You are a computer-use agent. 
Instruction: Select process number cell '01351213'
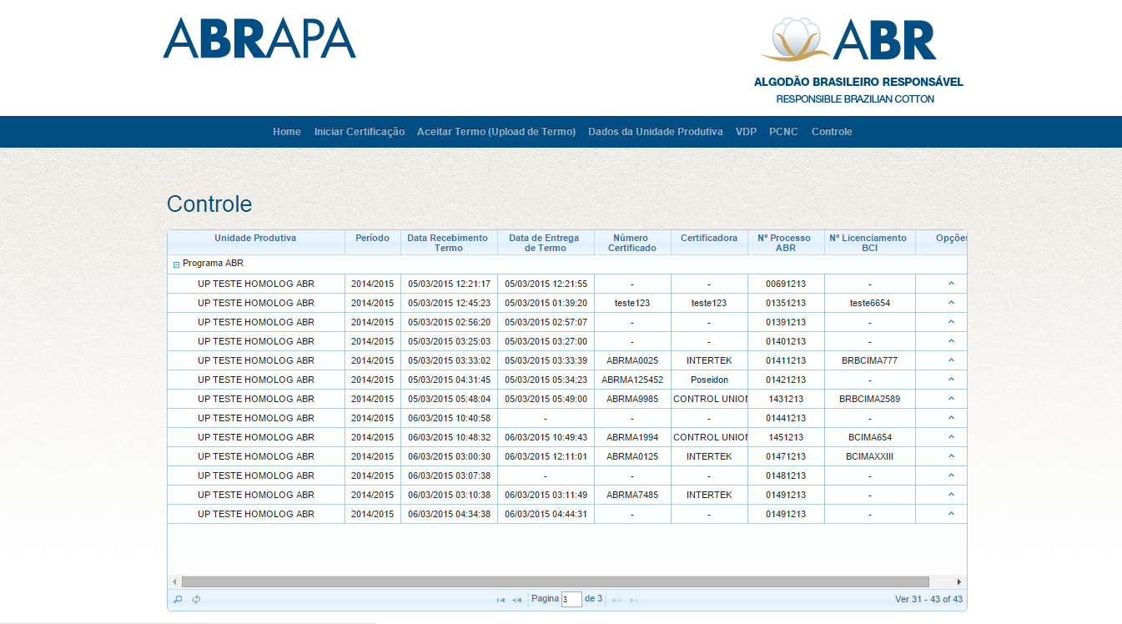tap(786, 303)
